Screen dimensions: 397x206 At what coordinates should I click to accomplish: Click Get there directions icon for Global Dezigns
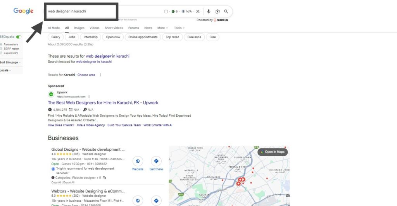tap(156, 161)
